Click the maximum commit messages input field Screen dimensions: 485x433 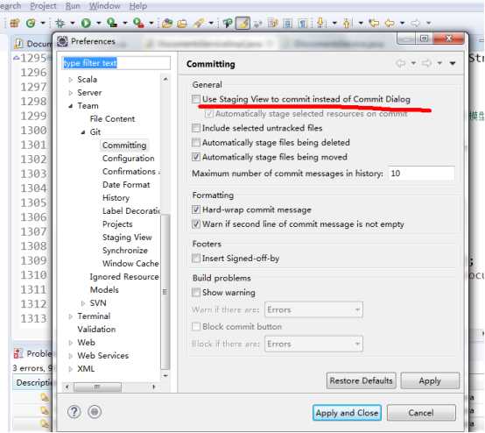coord(422,174)
